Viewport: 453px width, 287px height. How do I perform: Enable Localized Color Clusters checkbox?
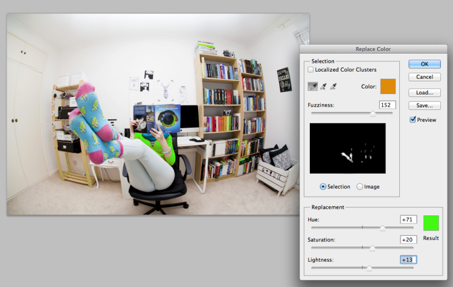tap(310, 69)
